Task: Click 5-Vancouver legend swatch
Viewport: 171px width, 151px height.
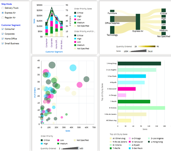Action: (130, 142)
